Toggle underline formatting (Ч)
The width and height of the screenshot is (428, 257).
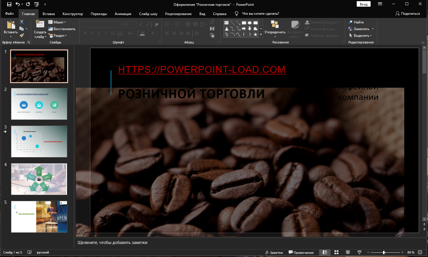click(99, 33)
